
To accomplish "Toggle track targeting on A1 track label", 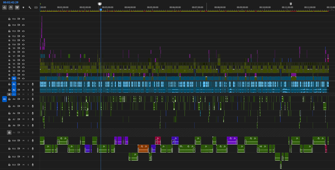I will [x=14, y=84].
